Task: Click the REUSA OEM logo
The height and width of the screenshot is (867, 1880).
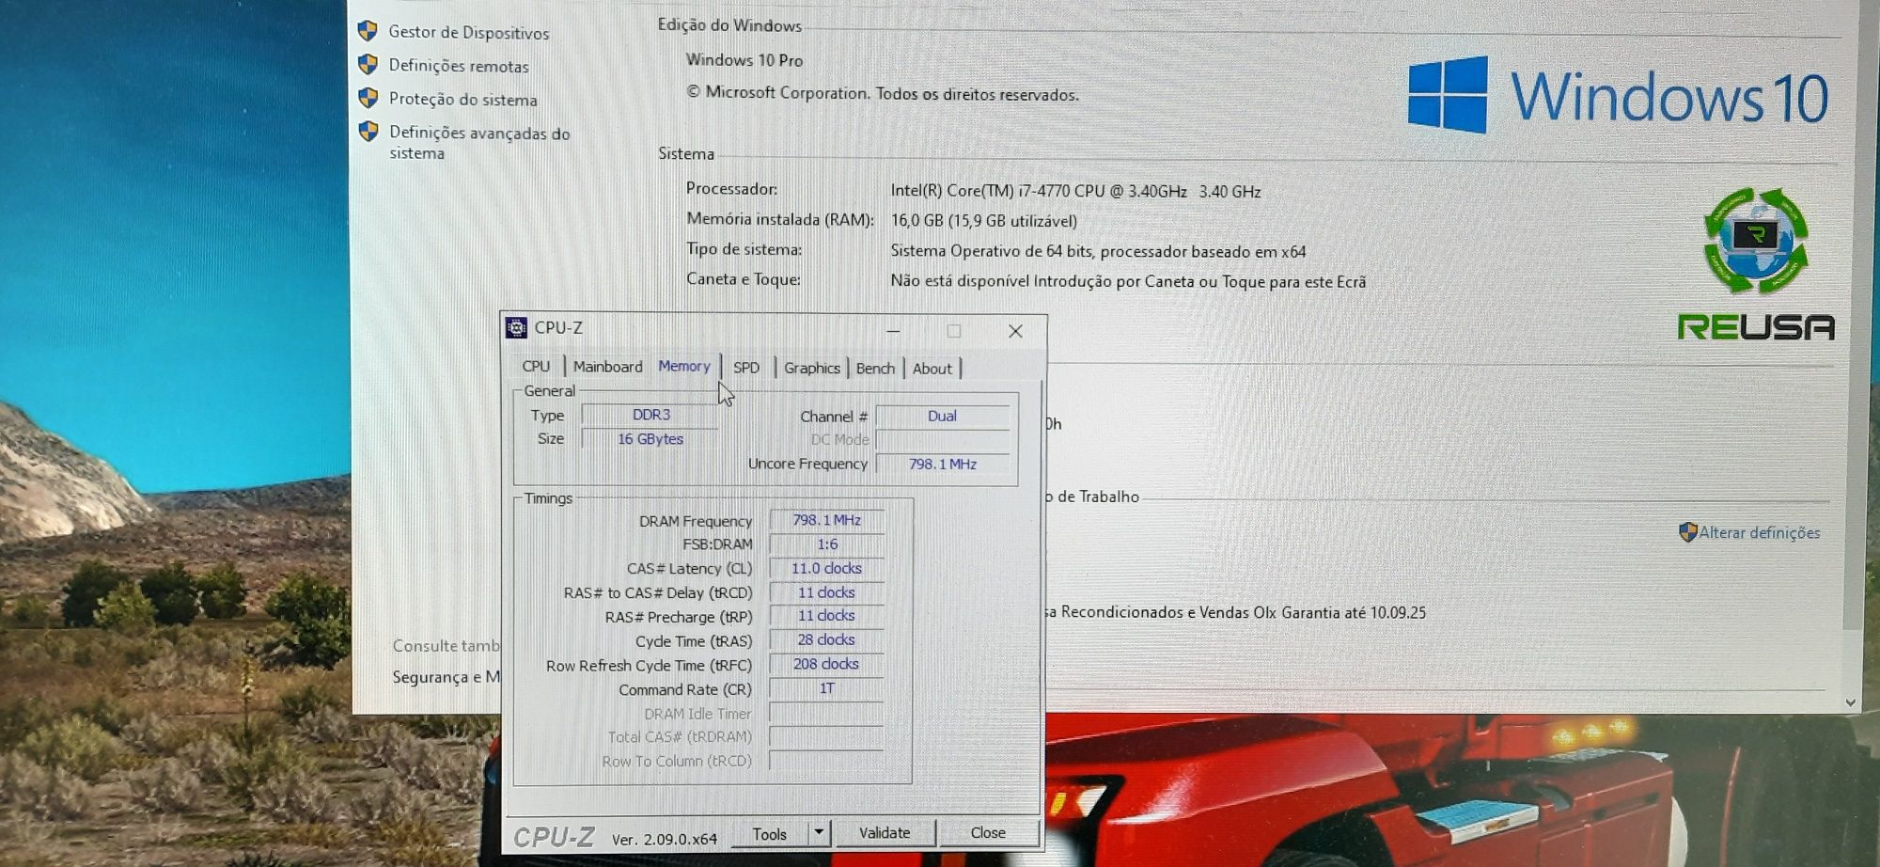Action: tap(1755, 264)
